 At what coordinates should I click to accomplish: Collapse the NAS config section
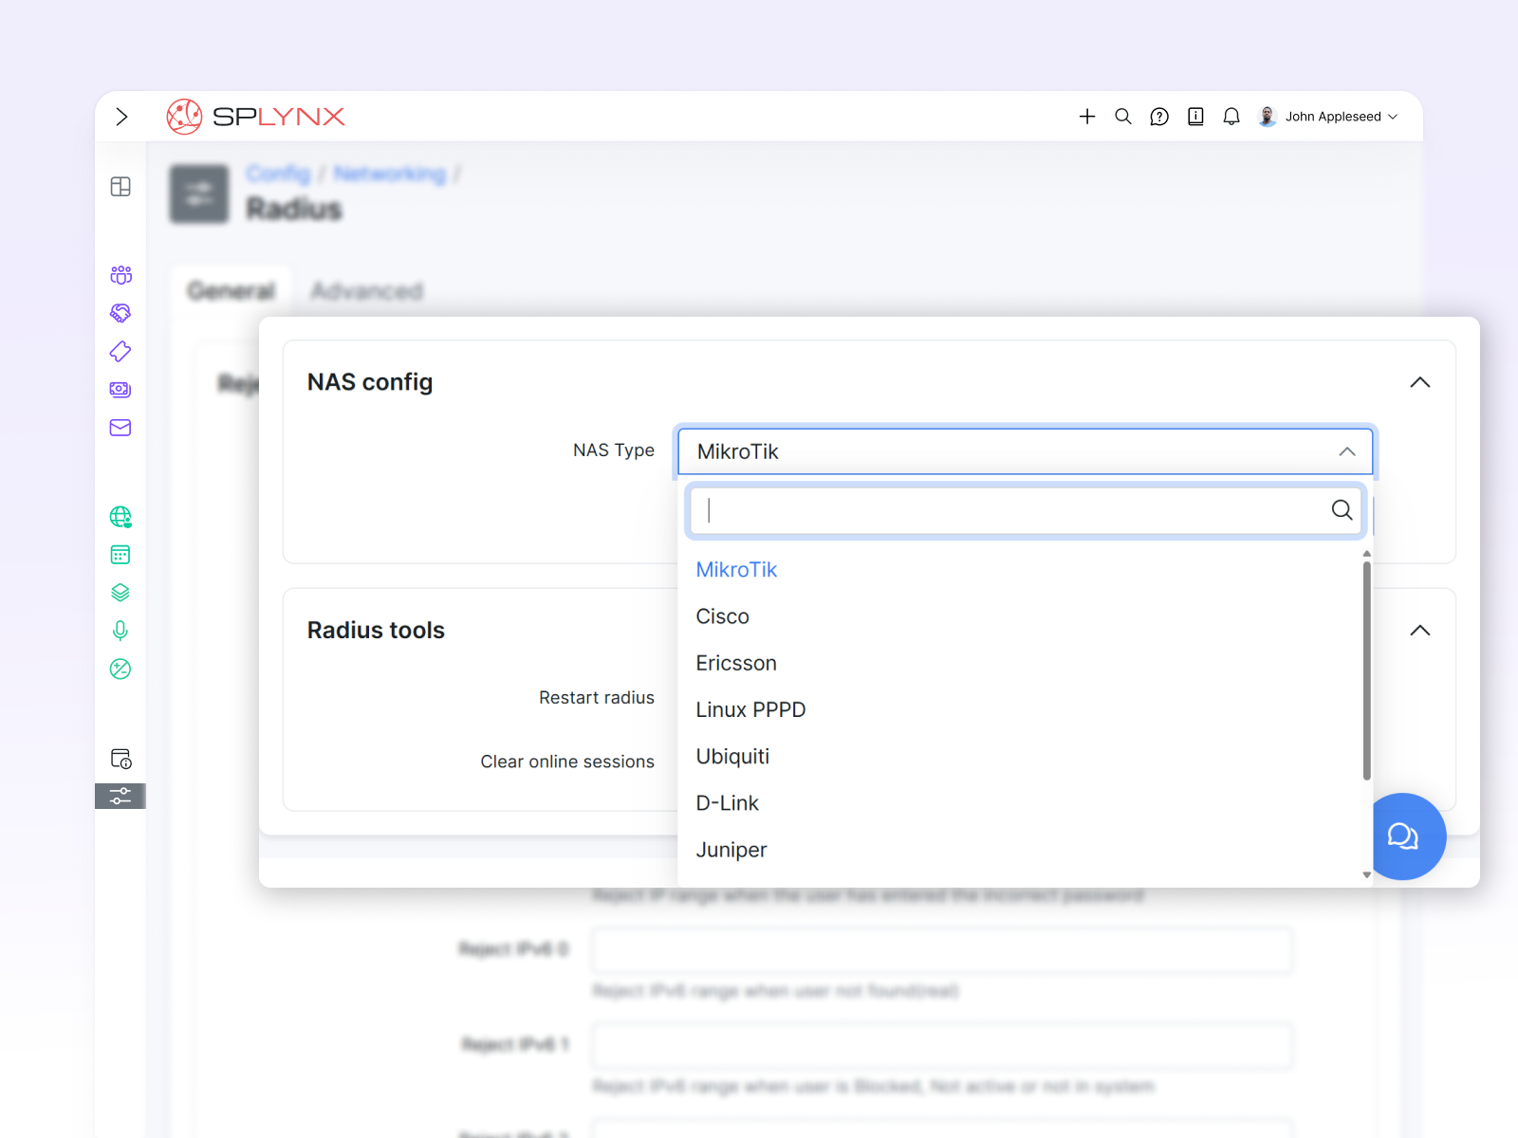1419,382
